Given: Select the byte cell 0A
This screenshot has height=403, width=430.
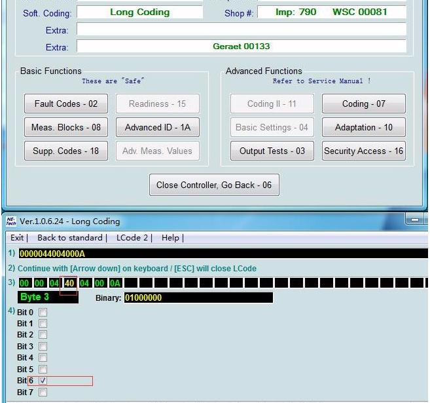Looking at the screenshot, I should tap(115, 283).
